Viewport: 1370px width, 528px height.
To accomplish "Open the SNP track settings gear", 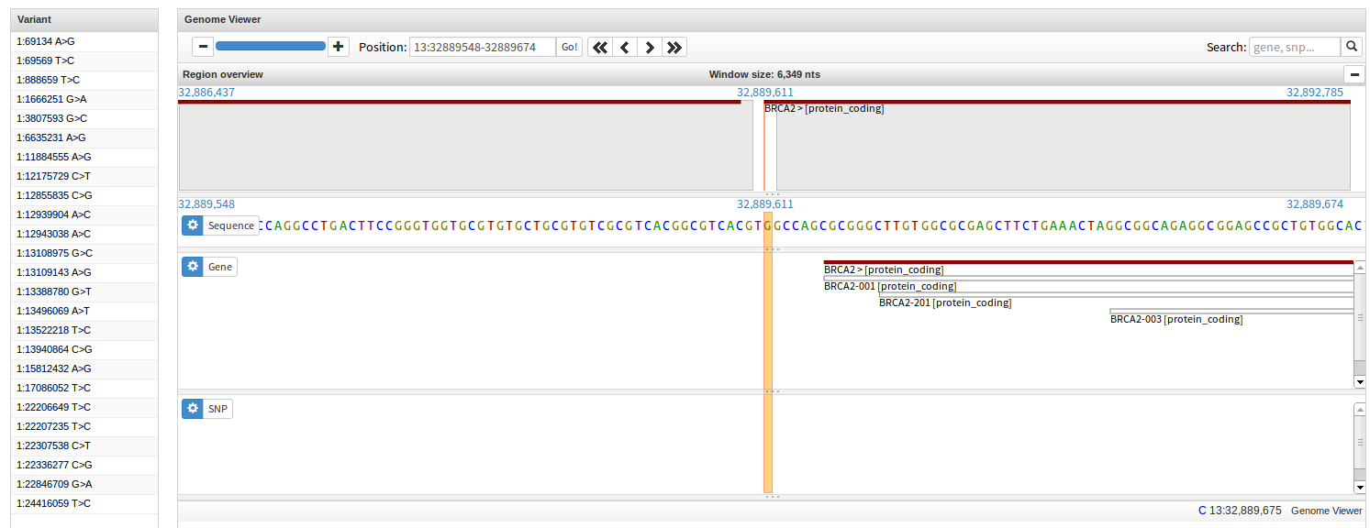I will coord(192,409).
